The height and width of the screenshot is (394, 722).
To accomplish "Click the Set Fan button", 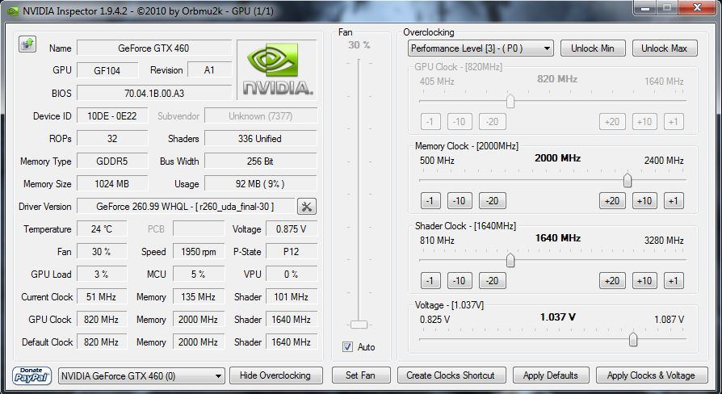I will pos(360,375).
